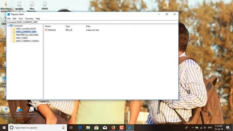Image resolution: width=233 pixels, height=131 pixels.
Task: Select the (Default) value entry
Action: click(52, 30)
